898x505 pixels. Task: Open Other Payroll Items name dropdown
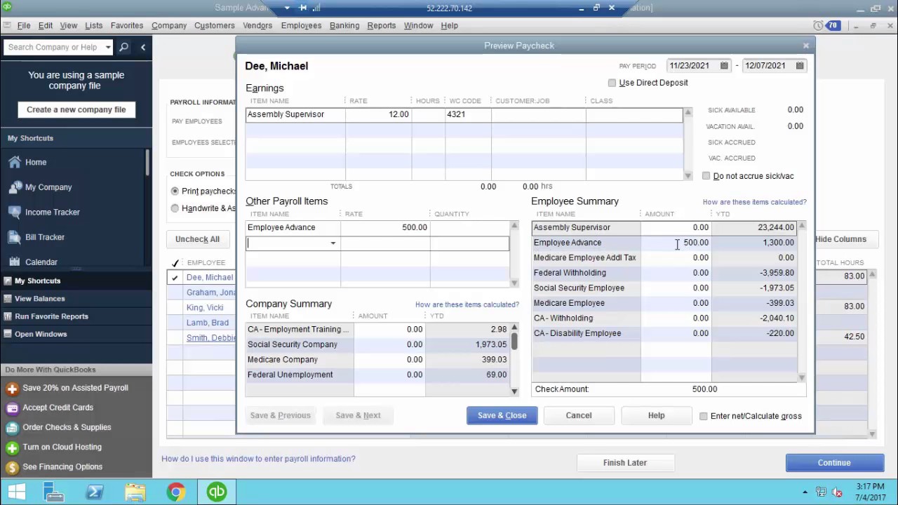(333, 243)
